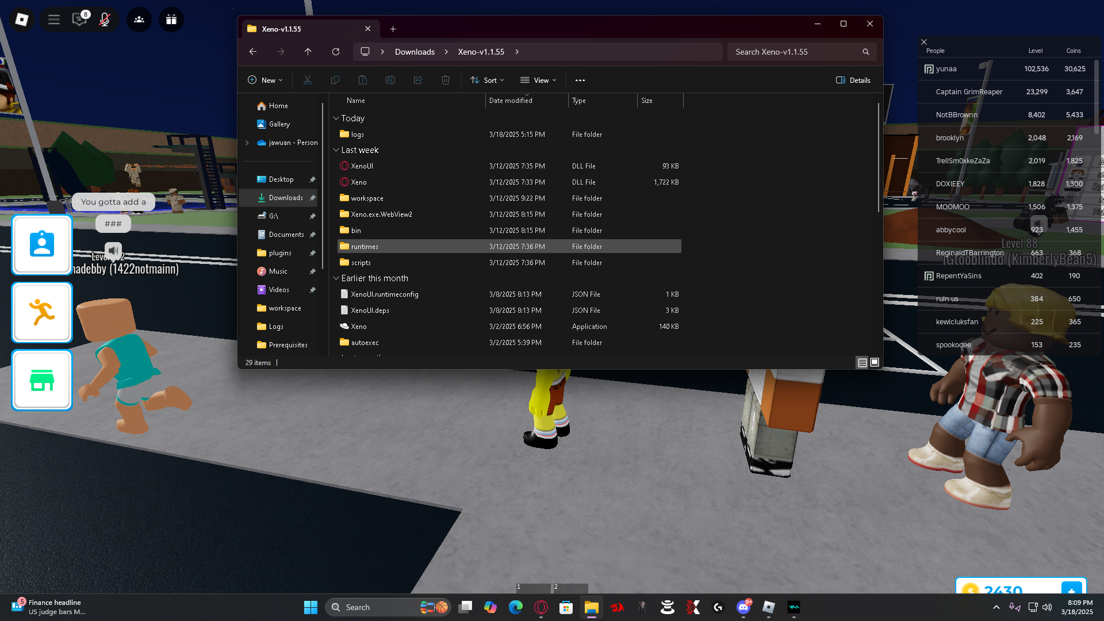Open the Sort dropdown
The width and height of the screenshot is (1104, 621).
click(x=487, y=80)
